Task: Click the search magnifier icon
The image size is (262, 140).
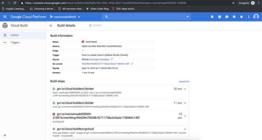Action: click(x=107, y=17)
